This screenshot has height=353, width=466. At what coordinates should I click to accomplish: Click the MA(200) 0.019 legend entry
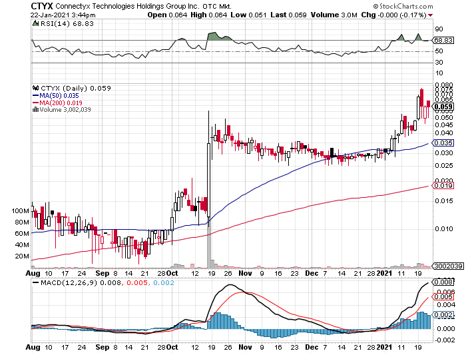click(x=61, y=103)
